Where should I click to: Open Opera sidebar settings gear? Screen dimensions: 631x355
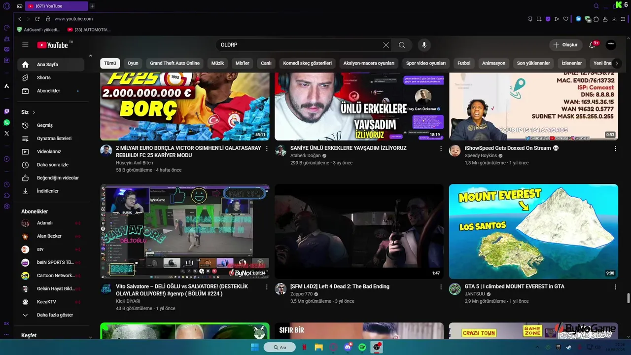tap(6, 206)
